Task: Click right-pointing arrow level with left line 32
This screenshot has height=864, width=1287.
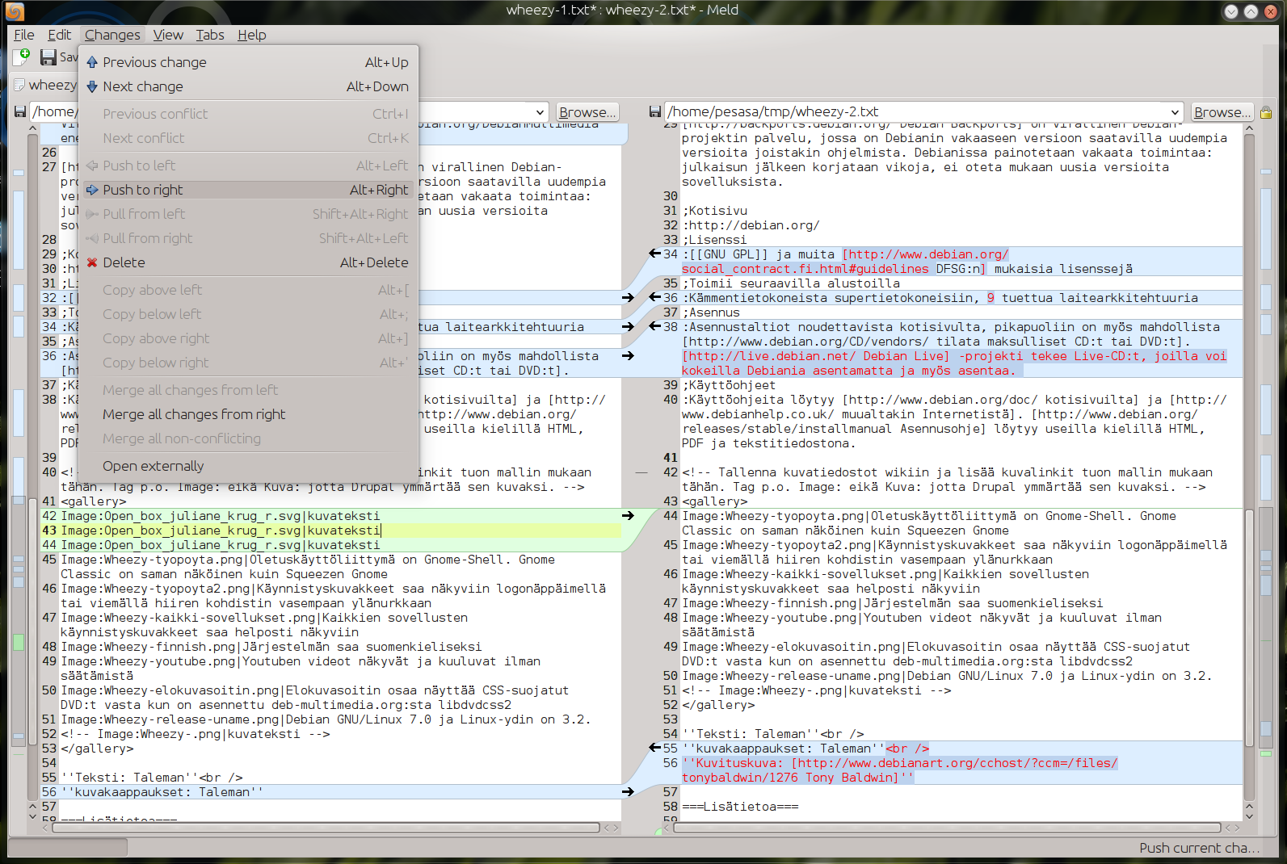Action: point(628,297)
